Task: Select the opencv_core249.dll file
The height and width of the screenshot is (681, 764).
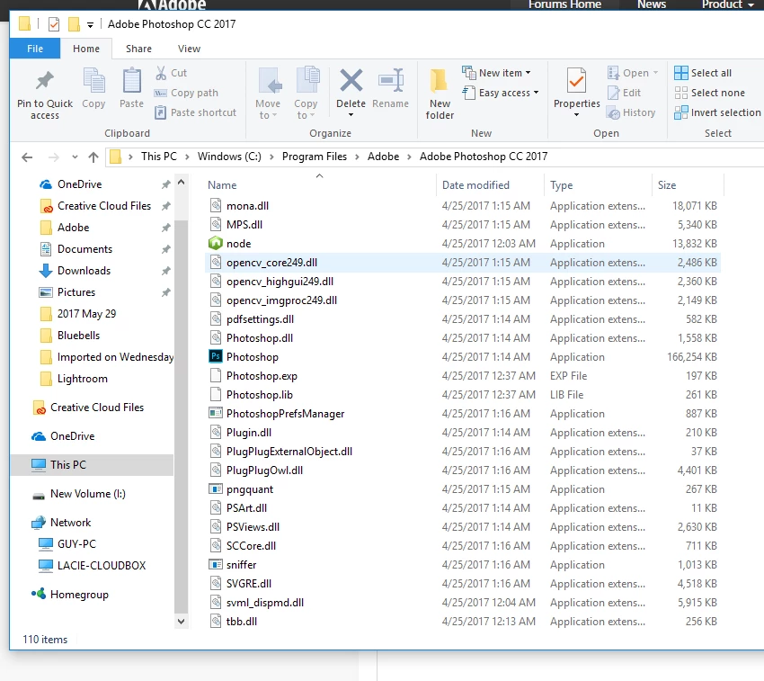Action: point(463,263)
